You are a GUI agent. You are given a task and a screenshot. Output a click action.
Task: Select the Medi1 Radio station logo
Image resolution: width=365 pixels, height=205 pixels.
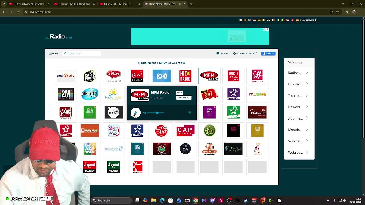[x=66, y=76]
